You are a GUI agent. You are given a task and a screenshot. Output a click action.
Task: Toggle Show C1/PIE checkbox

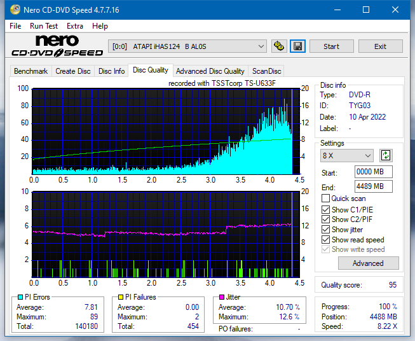(325, 209)
